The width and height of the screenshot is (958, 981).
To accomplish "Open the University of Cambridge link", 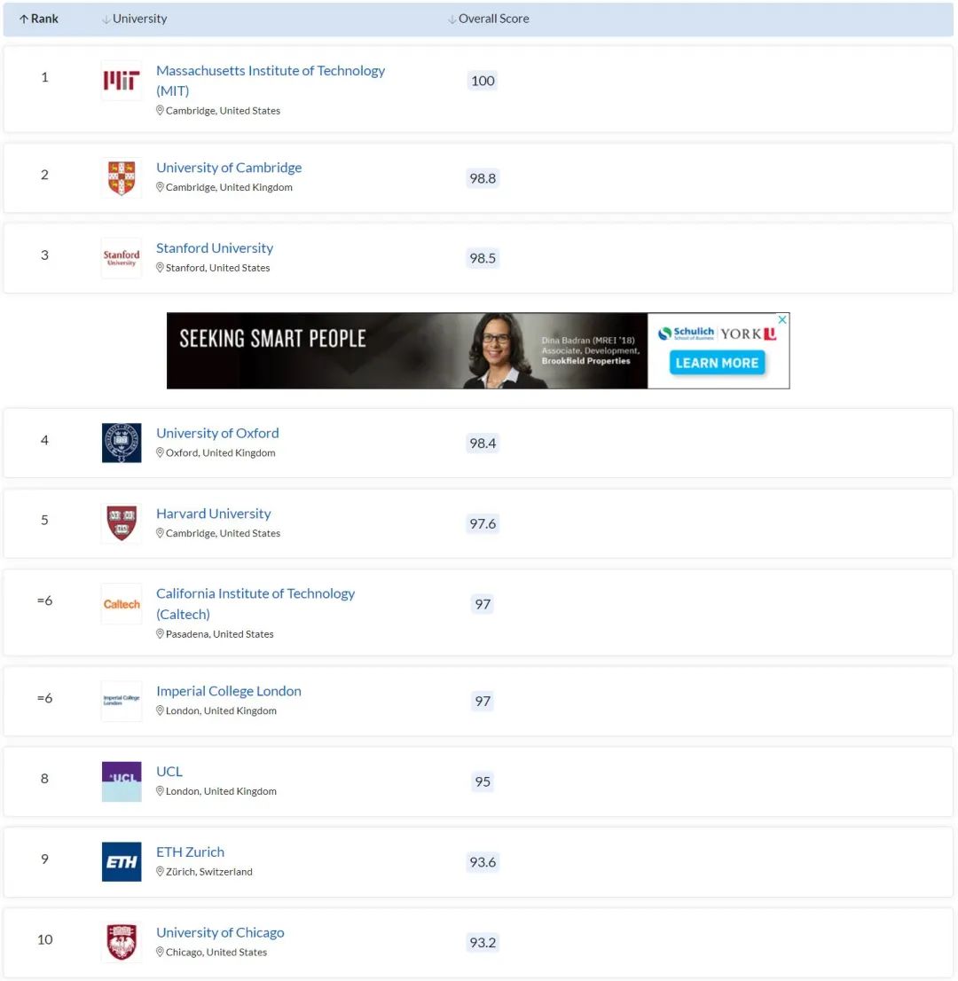I will (x=229, y=168).
